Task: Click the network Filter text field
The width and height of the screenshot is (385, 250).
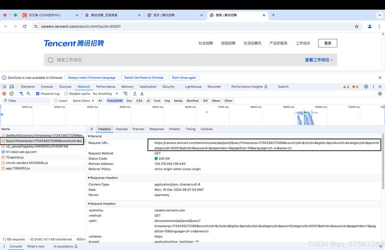Action: pos(26,100)
